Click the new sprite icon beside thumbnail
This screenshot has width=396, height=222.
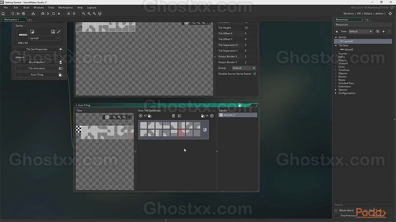click(32, 32)
